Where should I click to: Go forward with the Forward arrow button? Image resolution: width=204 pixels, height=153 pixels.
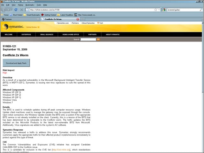8,10
